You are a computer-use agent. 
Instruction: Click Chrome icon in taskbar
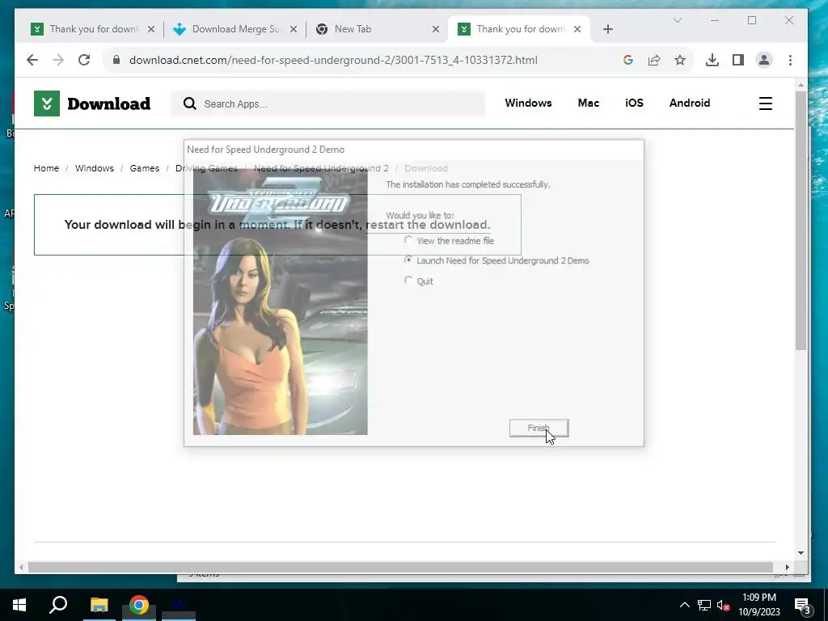(x=139, y=605)
